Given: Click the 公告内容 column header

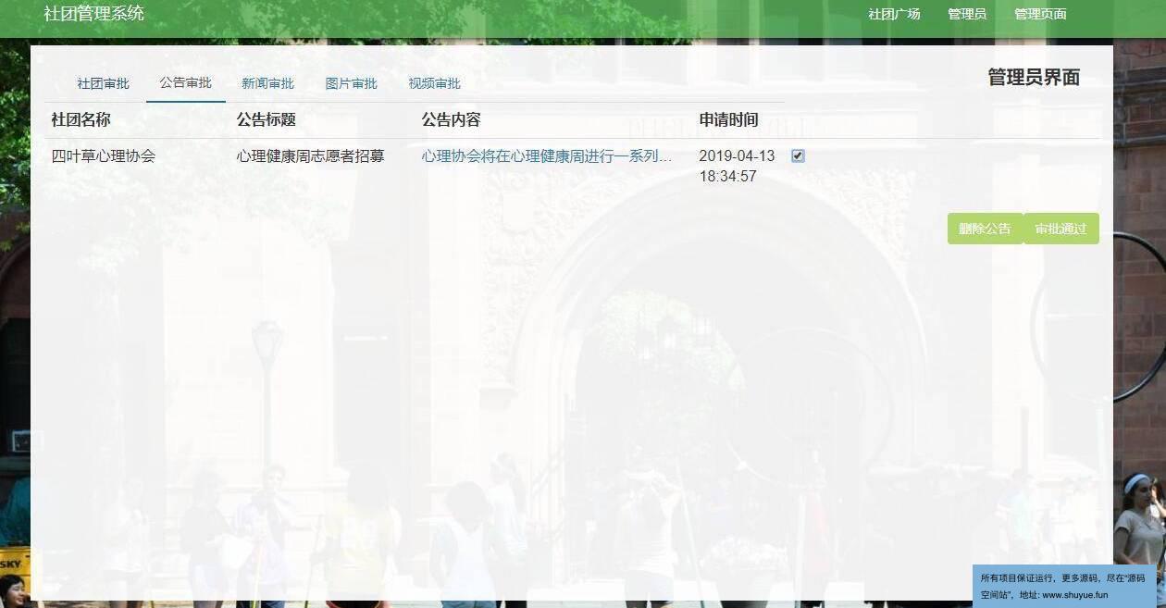Looking at the screenshot, I should tap(452, 120).
